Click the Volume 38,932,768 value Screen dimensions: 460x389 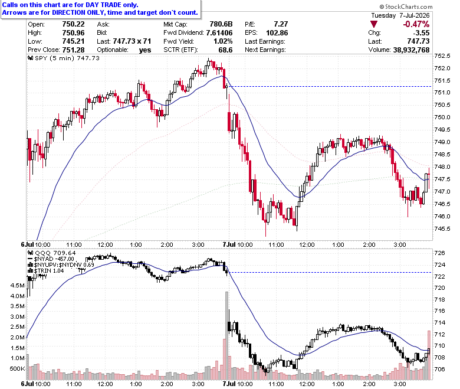coord(411,50)
